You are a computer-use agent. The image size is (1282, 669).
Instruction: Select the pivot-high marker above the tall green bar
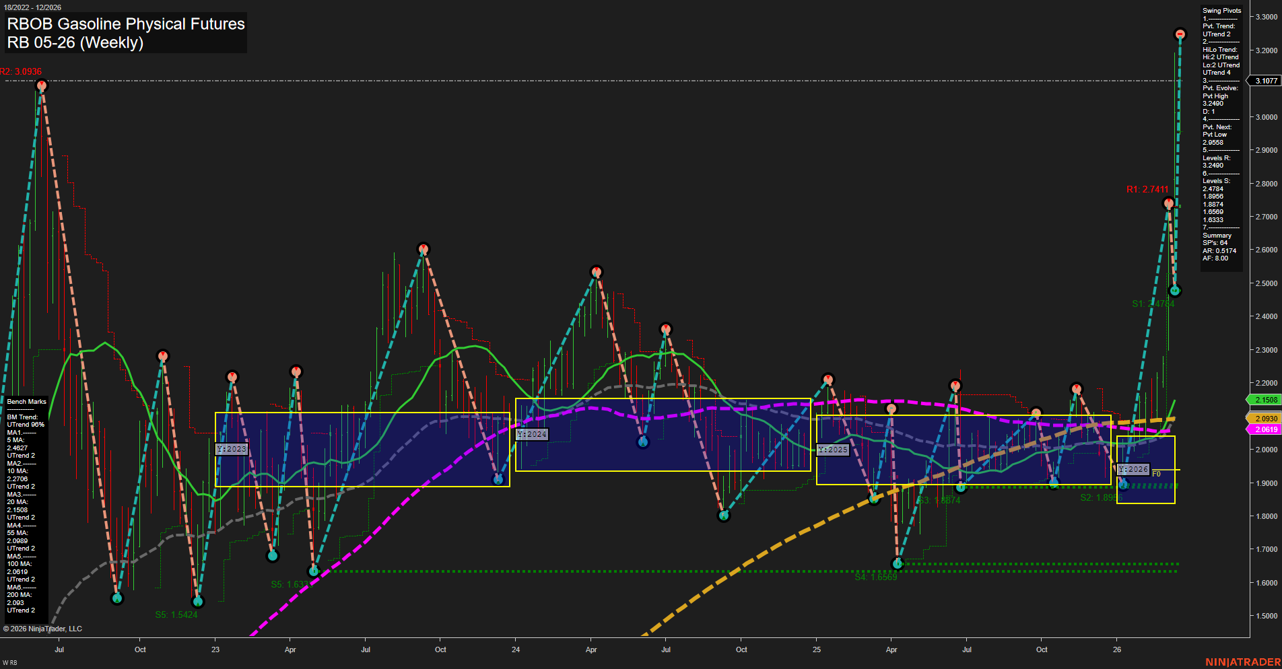point(1180,32)
